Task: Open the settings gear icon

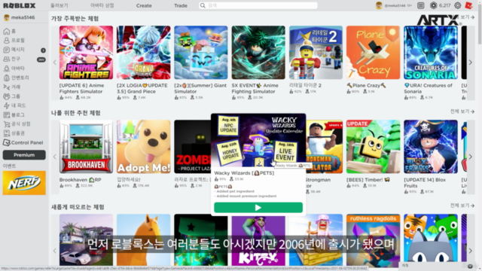Action: click(x=457, y=5)
